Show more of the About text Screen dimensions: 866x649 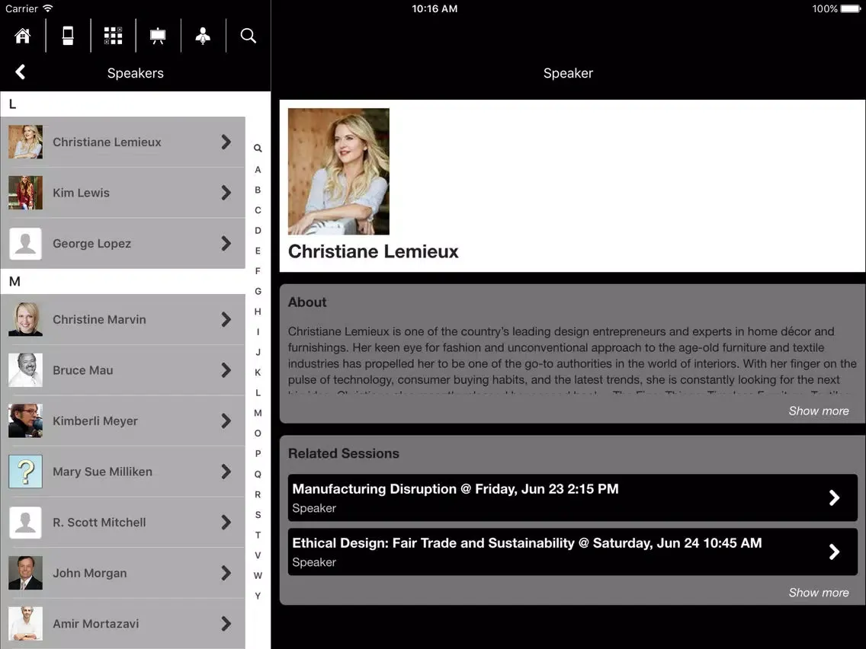[819, 411]
